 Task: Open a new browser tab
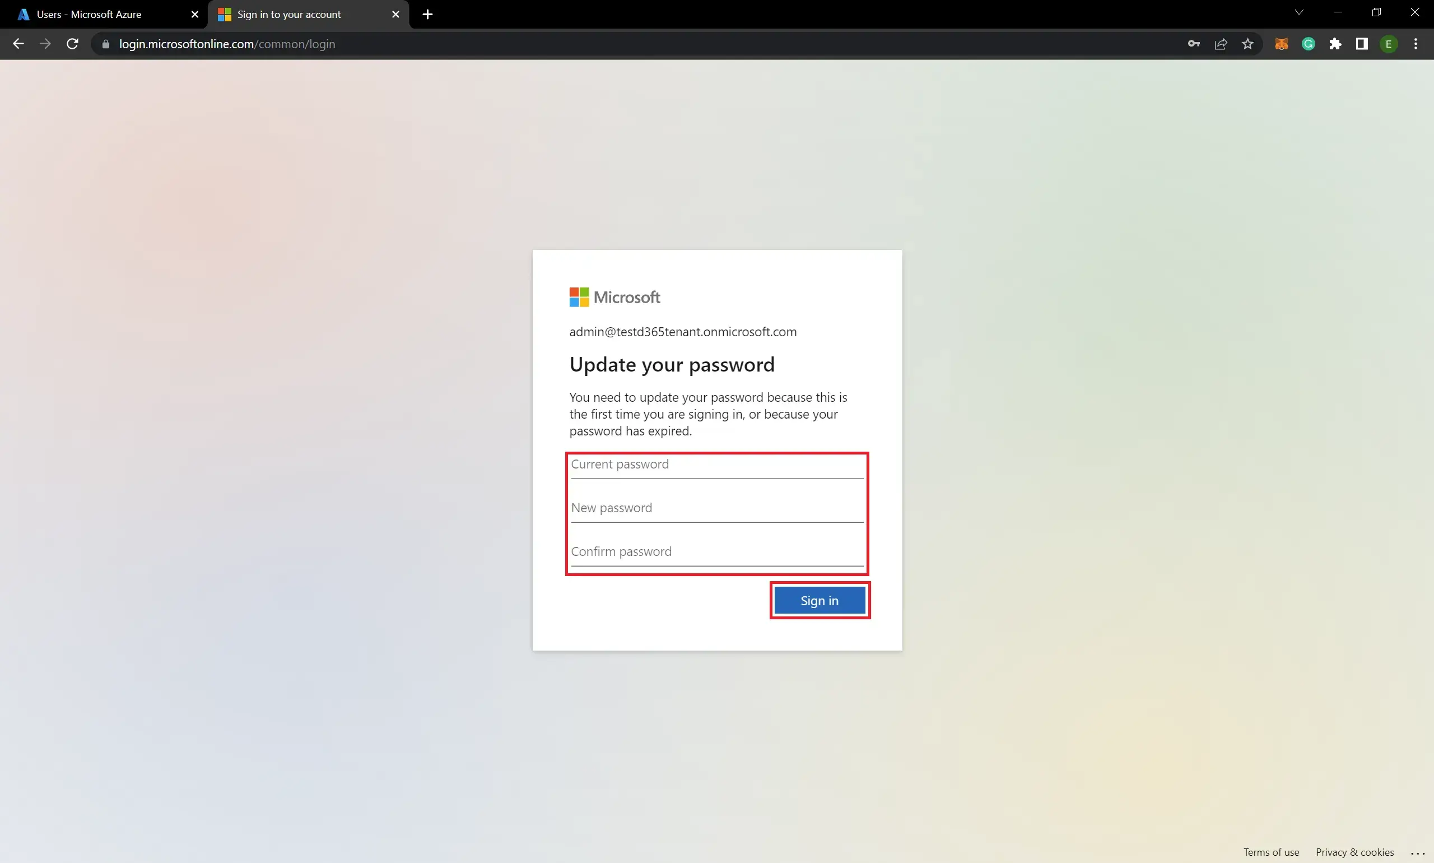(428, 15)
